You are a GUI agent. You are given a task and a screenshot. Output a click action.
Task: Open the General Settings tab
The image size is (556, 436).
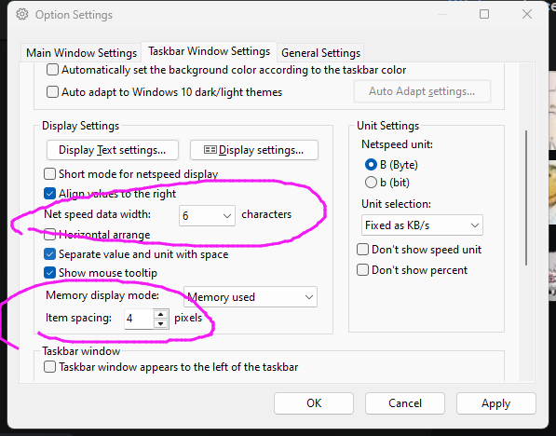coord(320,53)
